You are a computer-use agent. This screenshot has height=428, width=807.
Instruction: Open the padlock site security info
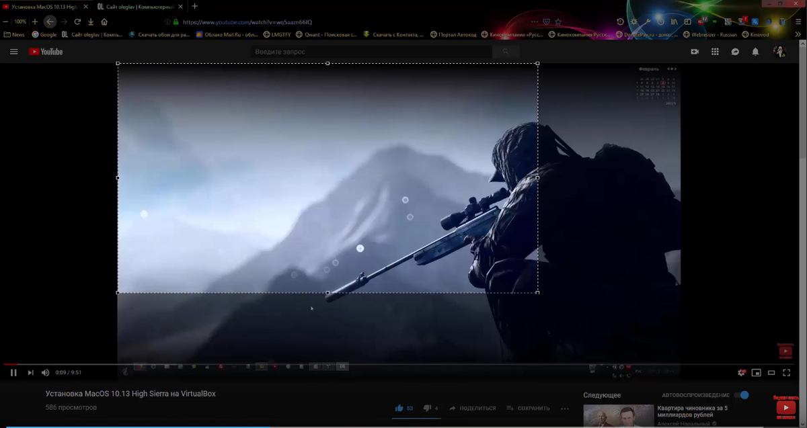tap(176, 22)
